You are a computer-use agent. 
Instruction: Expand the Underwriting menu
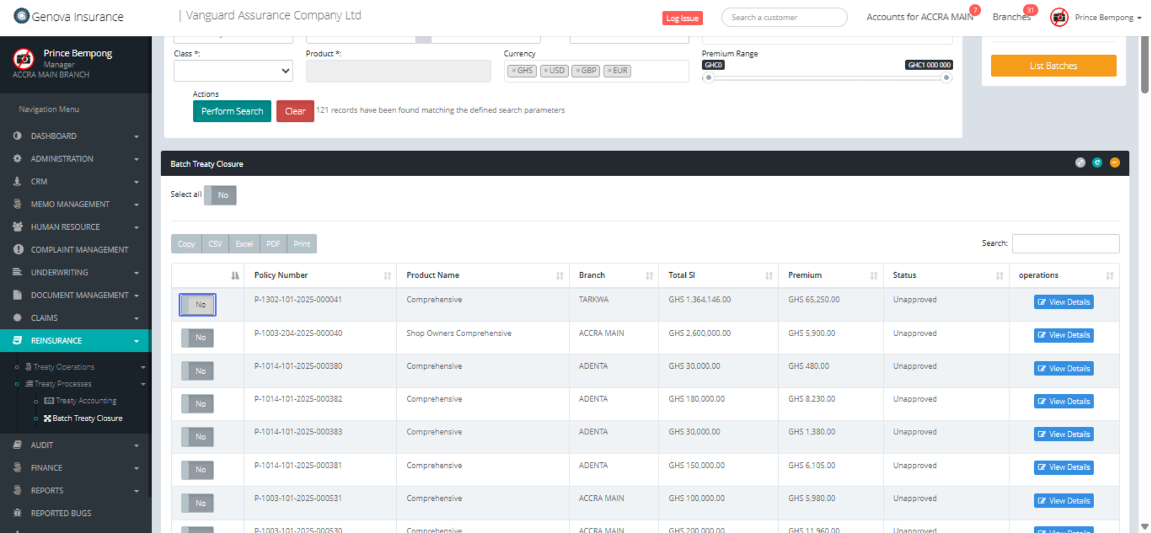click(x=75, y=272)
